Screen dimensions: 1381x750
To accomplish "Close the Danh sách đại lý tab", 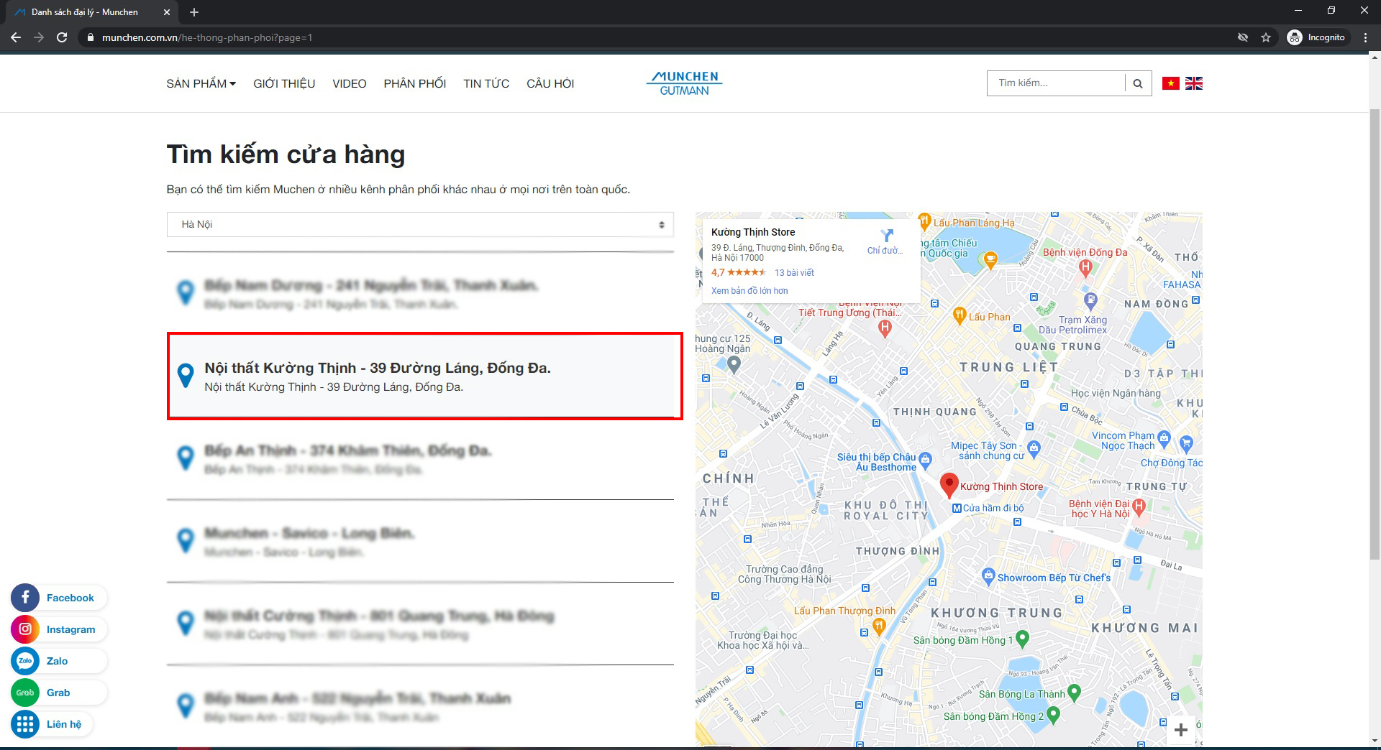I will [167, 12].
